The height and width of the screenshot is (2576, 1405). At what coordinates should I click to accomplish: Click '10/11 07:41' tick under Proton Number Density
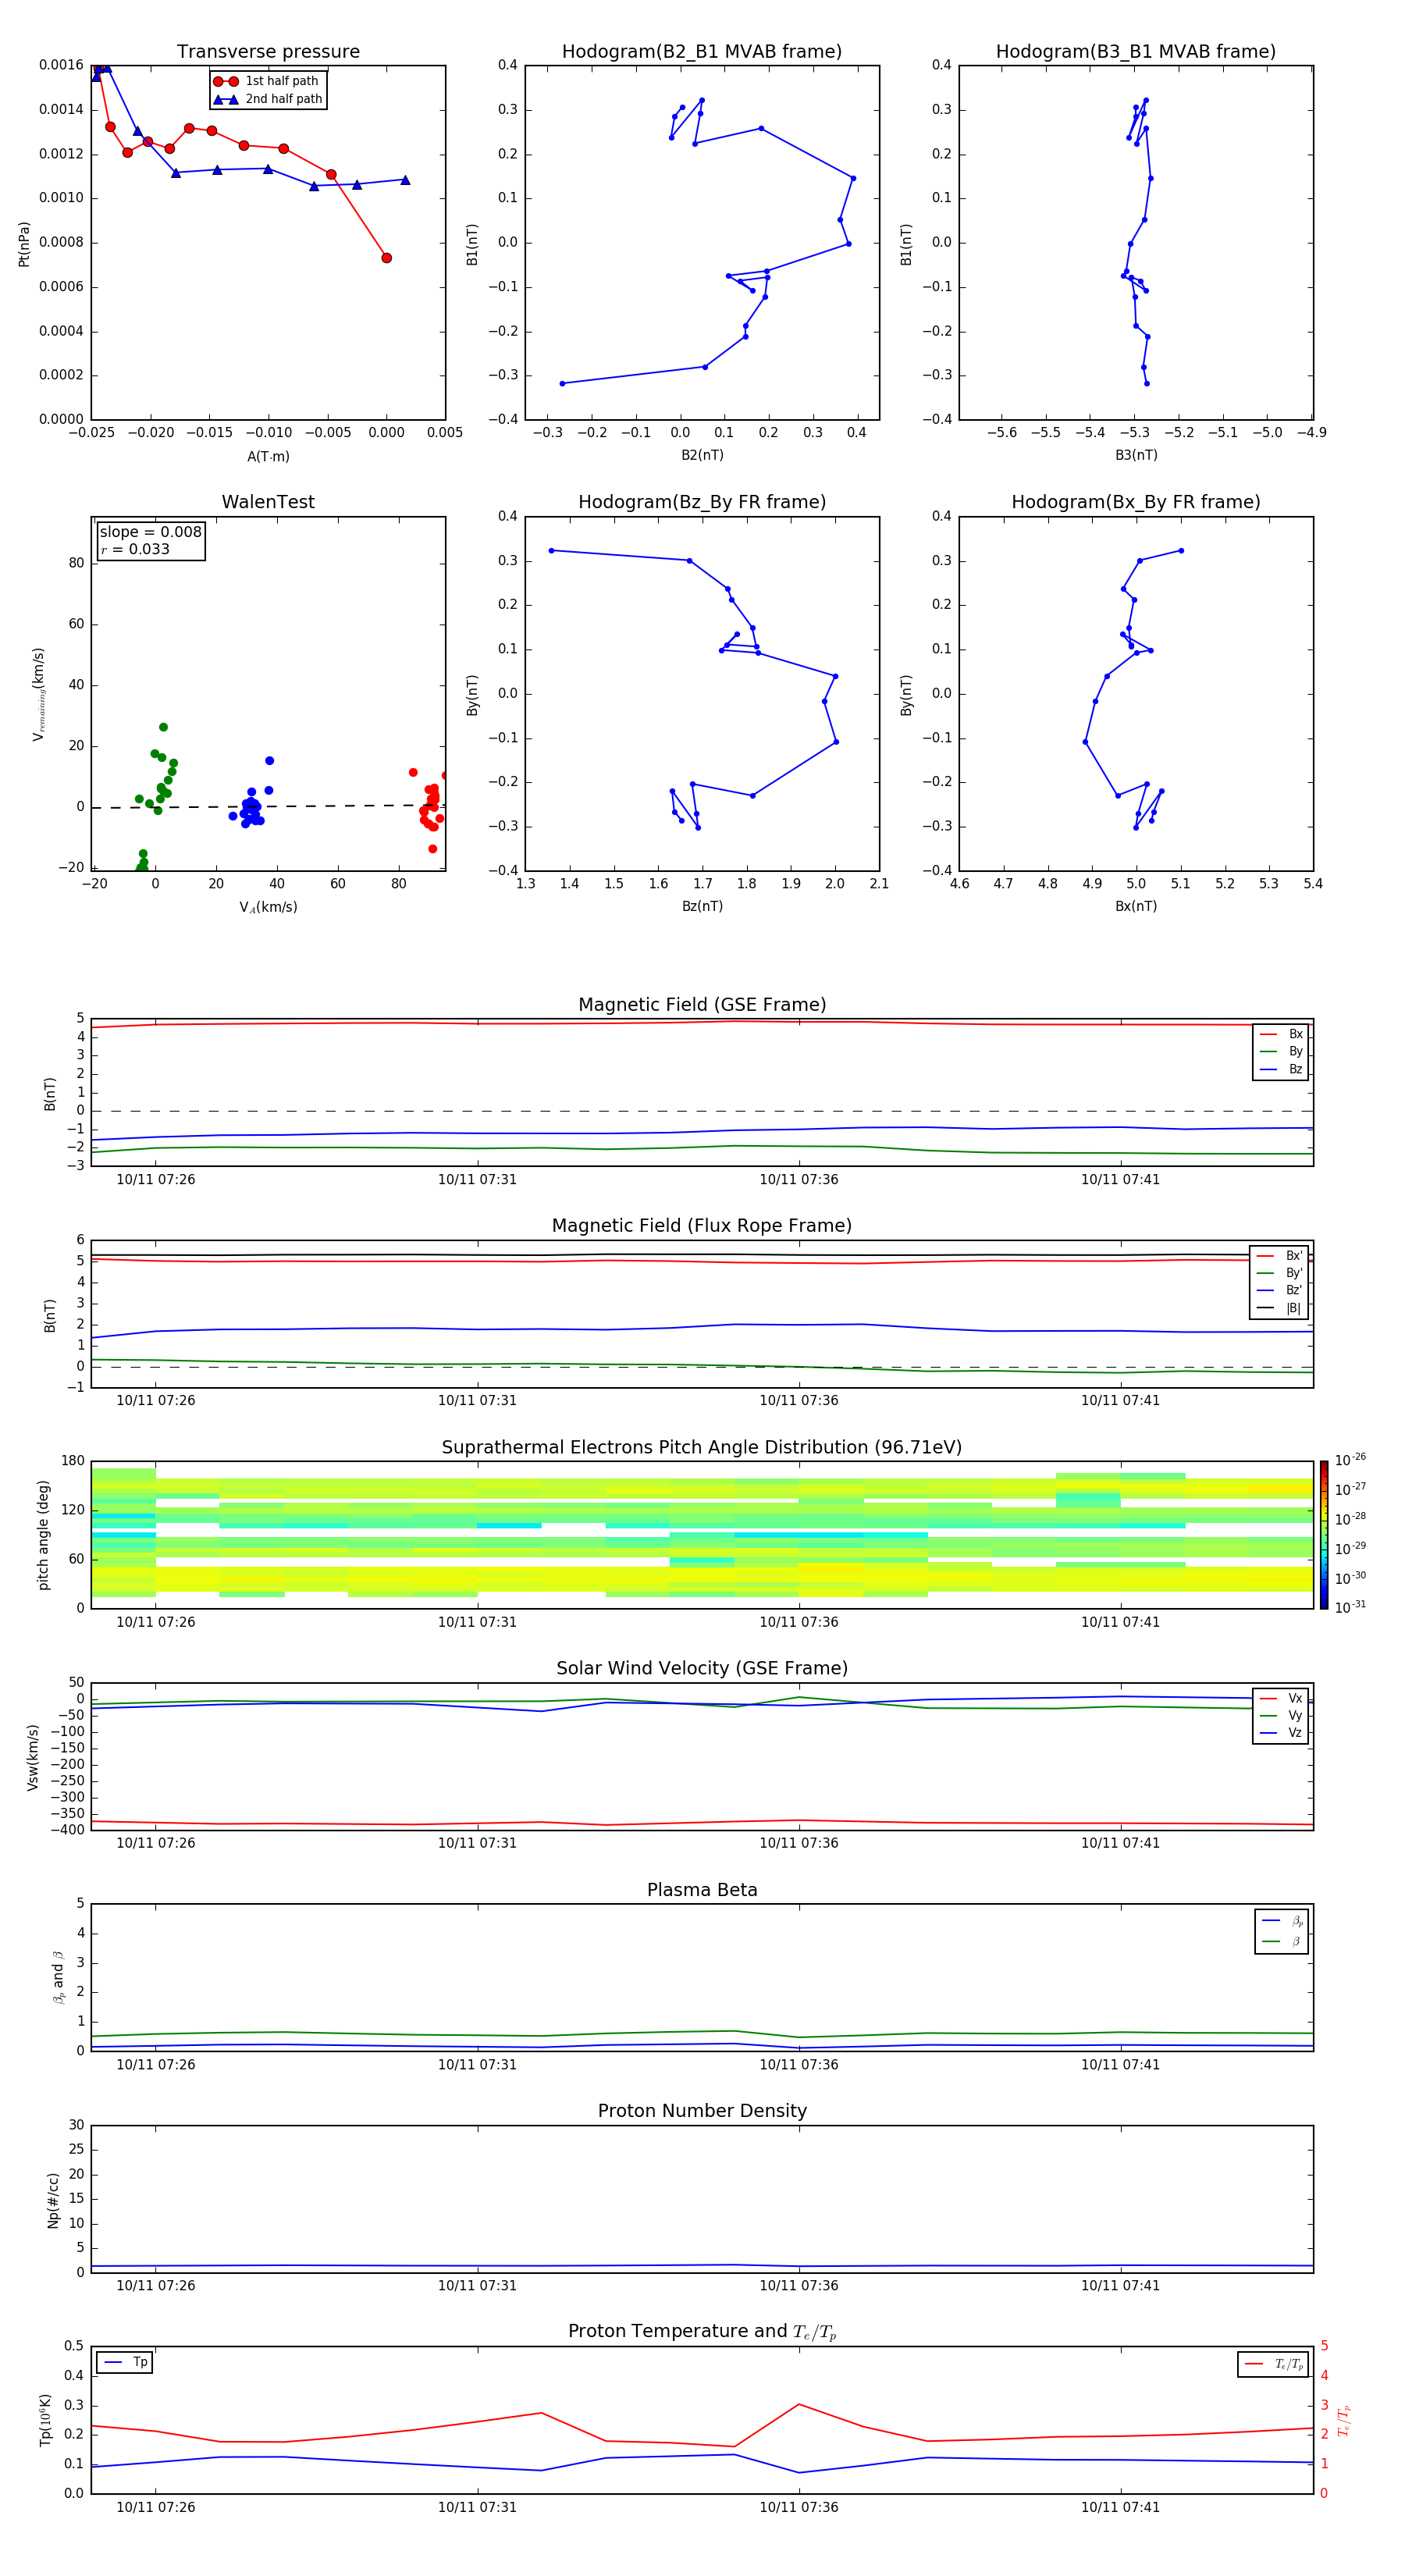1120,2285
